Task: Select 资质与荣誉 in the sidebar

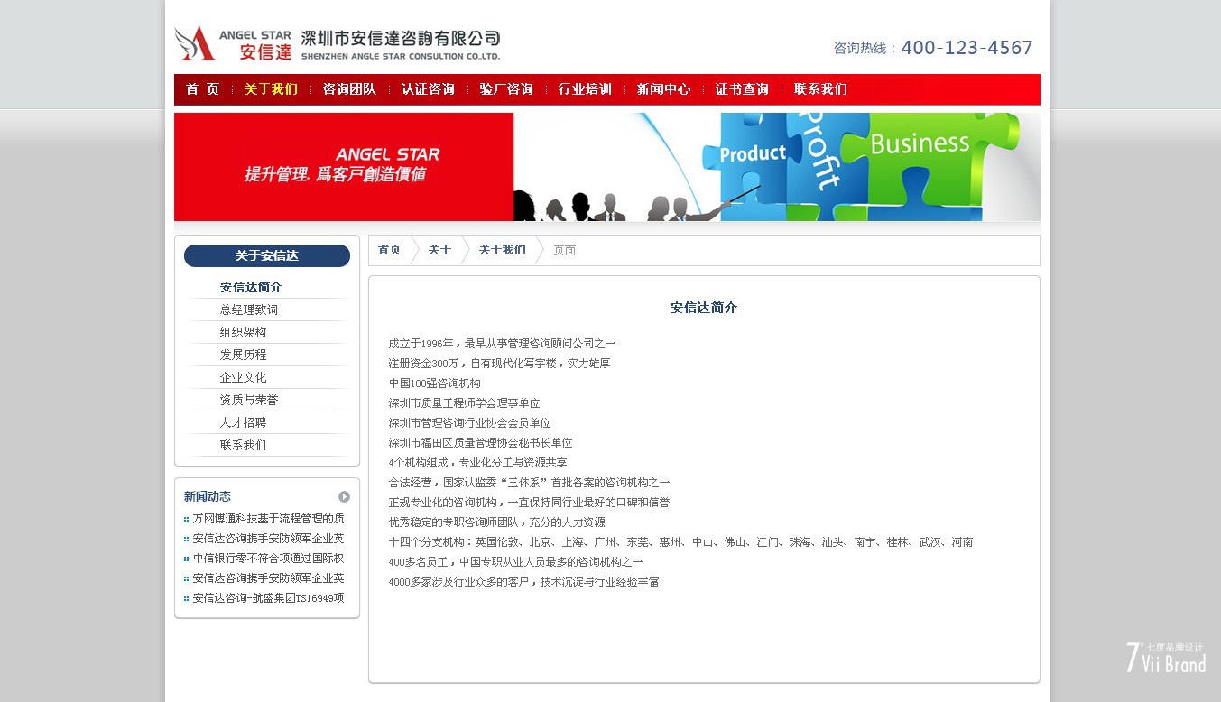Action: click(249, 400)
